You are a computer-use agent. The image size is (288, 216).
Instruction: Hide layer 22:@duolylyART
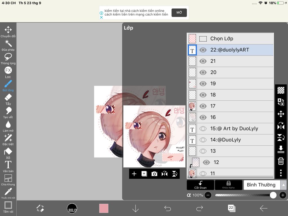203,50
